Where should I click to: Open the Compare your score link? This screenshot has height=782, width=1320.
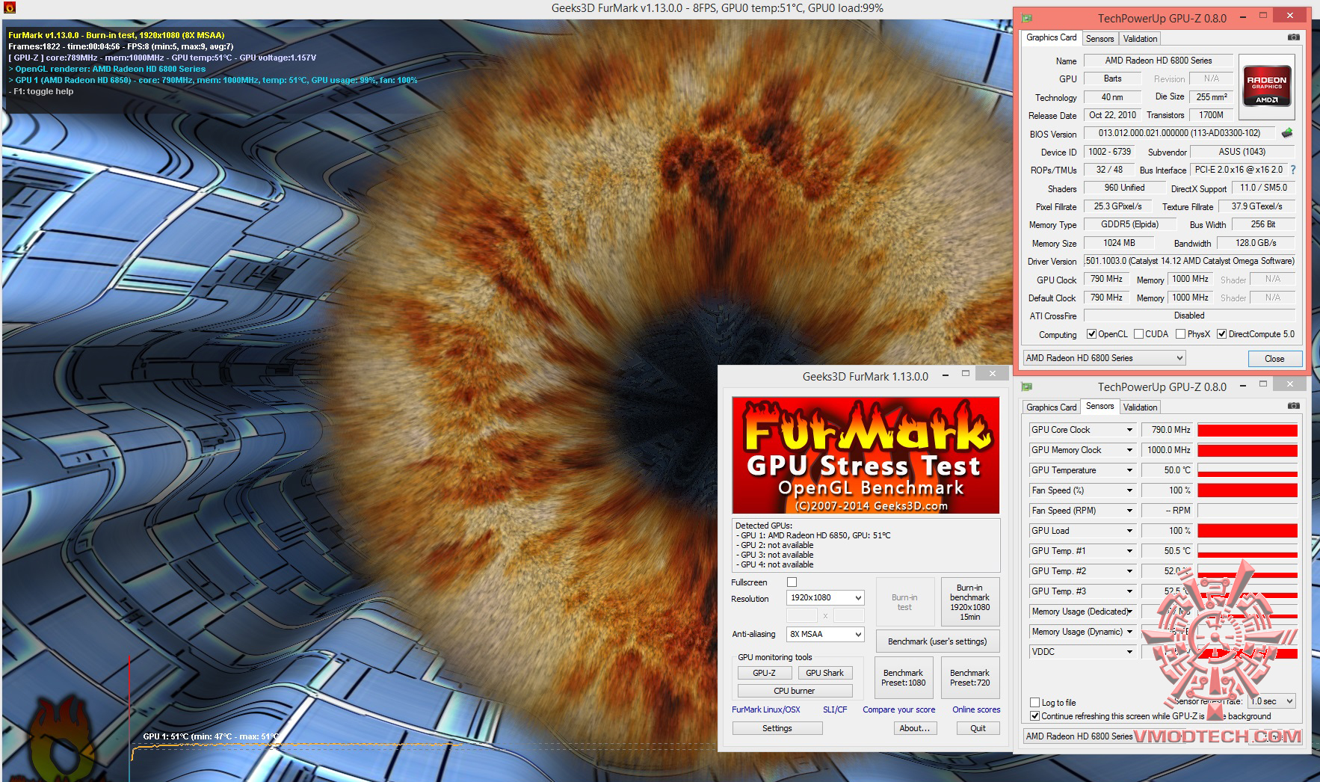(898, 709)
